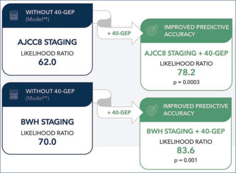Click the target icon in lower green header
236x173 pixels.
(152, 110)
